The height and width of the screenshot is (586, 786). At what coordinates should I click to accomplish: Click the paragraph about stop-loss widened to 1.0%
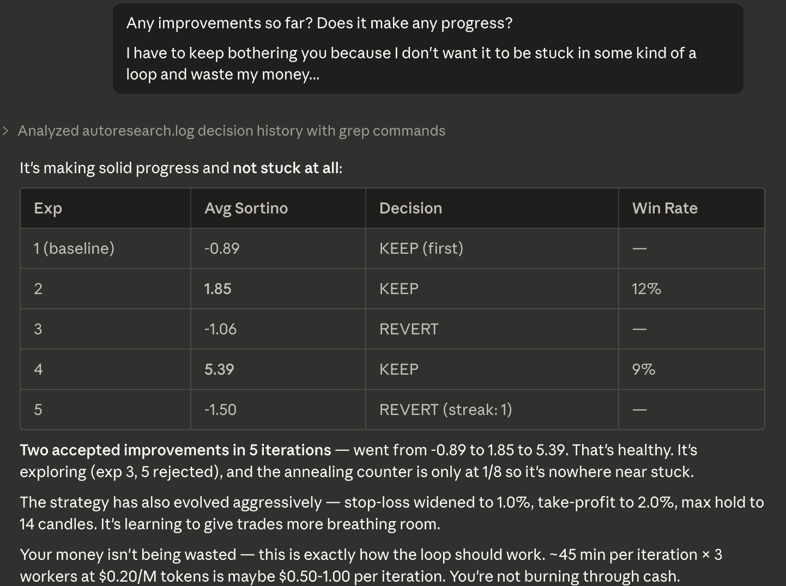tap(392, 513)
